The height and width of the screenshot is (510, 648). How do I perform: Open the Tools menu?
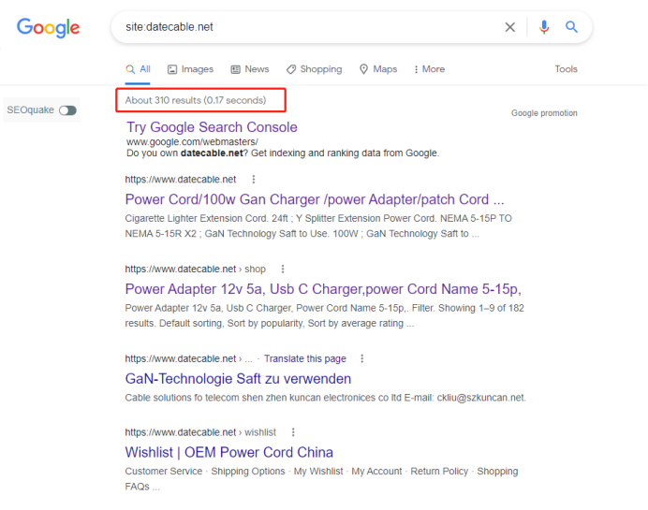click(x=566, y=69)
